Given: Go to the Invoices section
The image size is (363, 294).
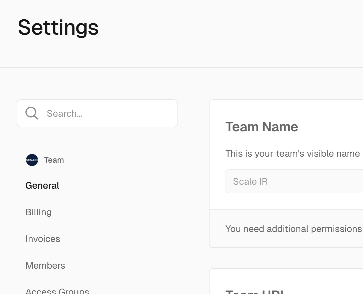Looking at the screenshot, I should tap(43, 239).
